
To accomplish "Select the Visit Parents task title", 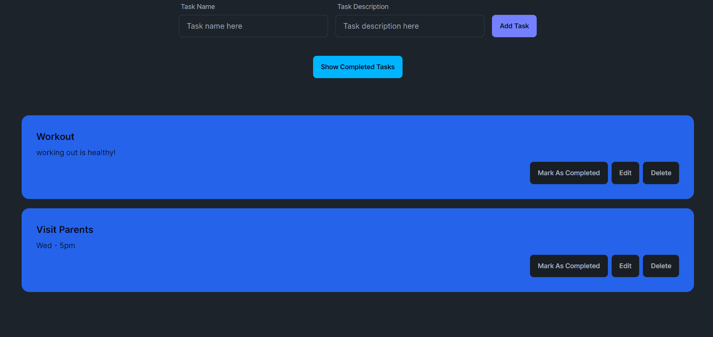I will point(65,230).
